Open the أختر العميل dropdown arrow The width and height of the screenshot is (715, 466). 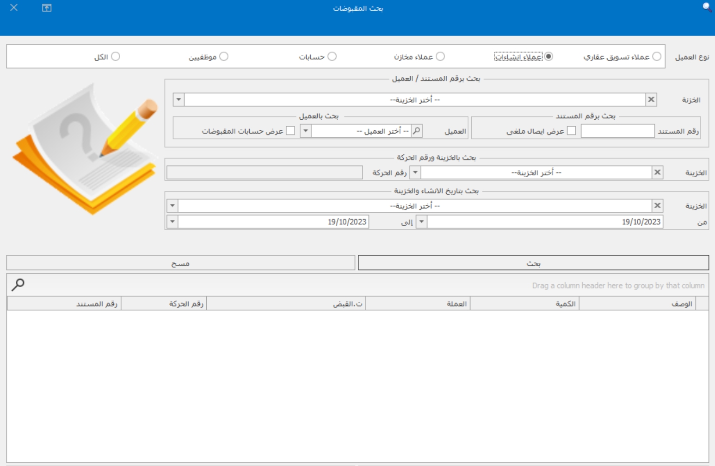(x=305, y=131)
